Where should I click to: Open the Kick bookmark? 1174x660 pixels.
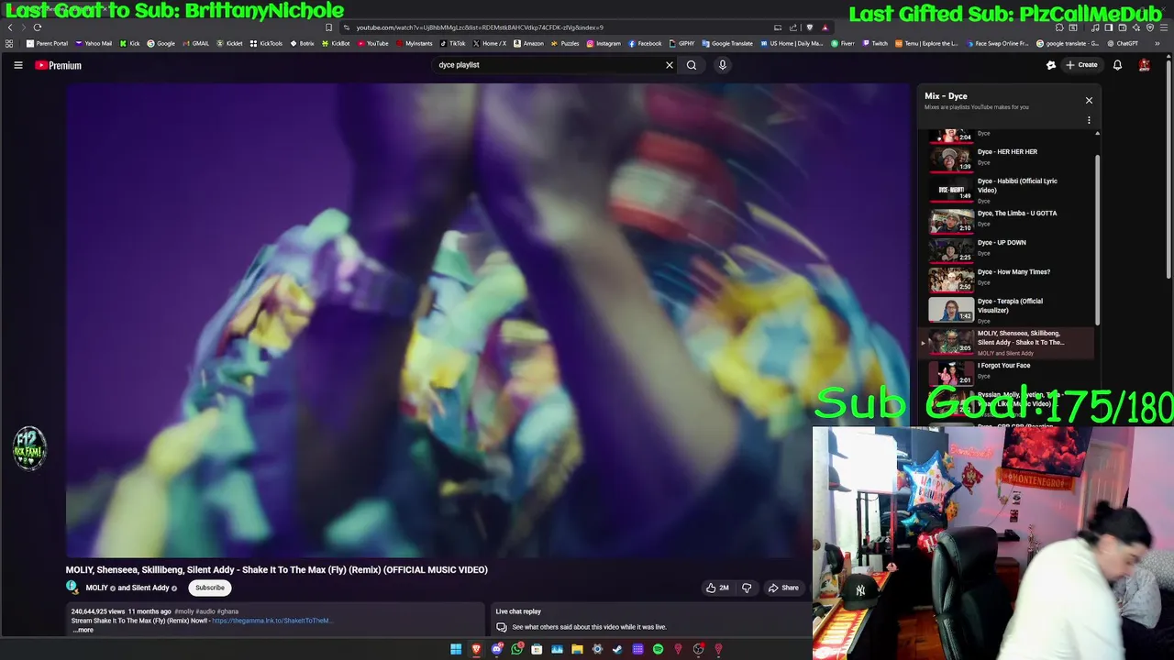[130, 43]
